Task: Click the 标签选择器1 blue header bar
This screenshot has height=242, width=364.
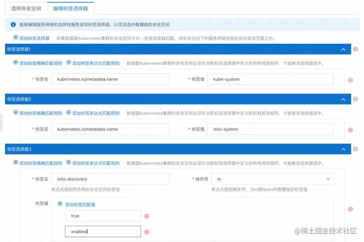Action: point(178,49)
